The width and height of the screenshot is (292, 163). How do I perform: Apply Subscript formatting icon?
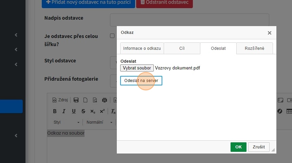pos(93,111)
